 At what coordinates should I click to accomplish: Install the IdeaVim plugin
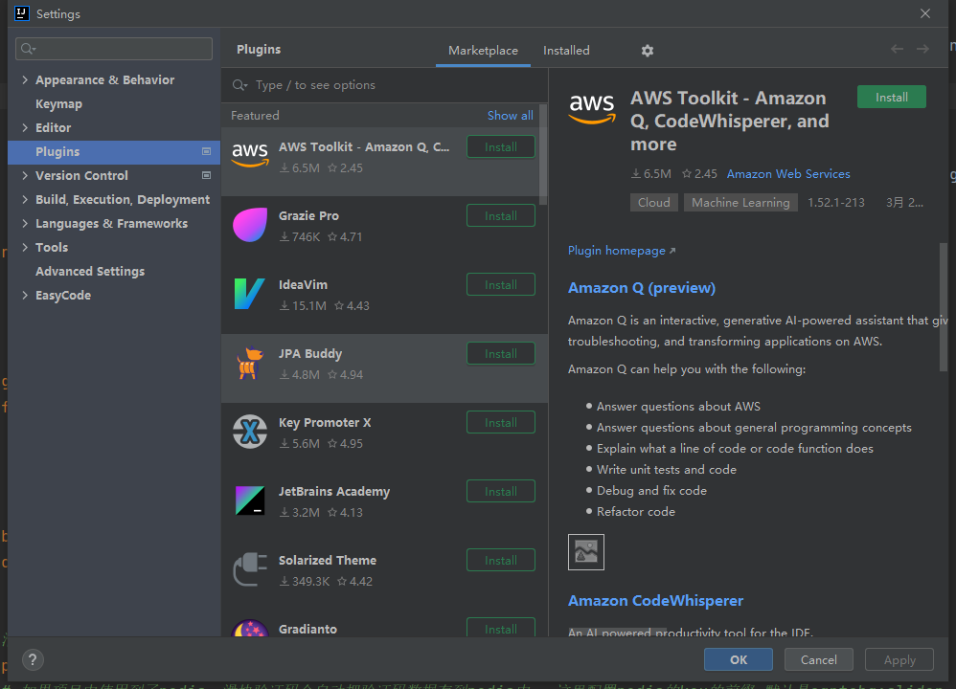[501, 284]
